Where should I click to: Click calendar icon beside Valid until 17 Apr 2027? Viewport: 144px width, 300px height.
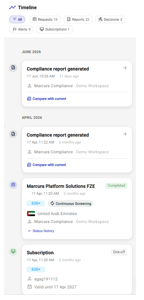point(30,287)
